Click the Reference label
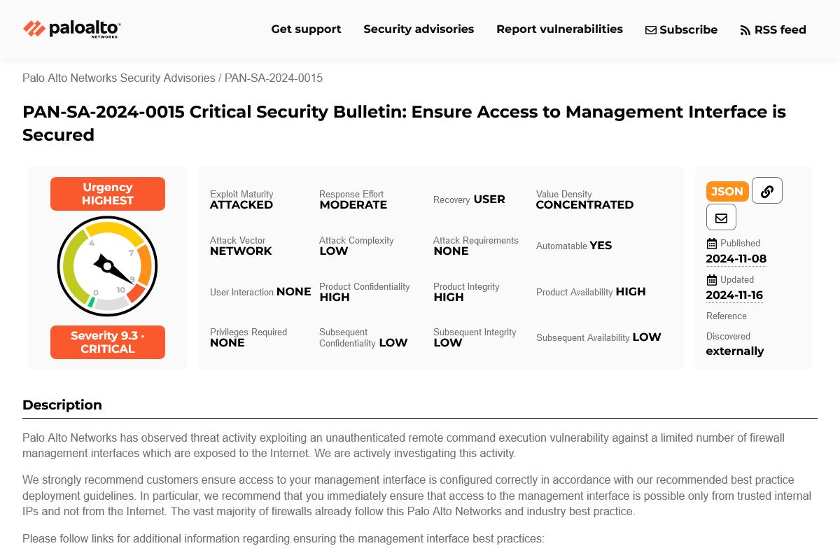This screenshot has height=560, width=840. tap(727, 316)
